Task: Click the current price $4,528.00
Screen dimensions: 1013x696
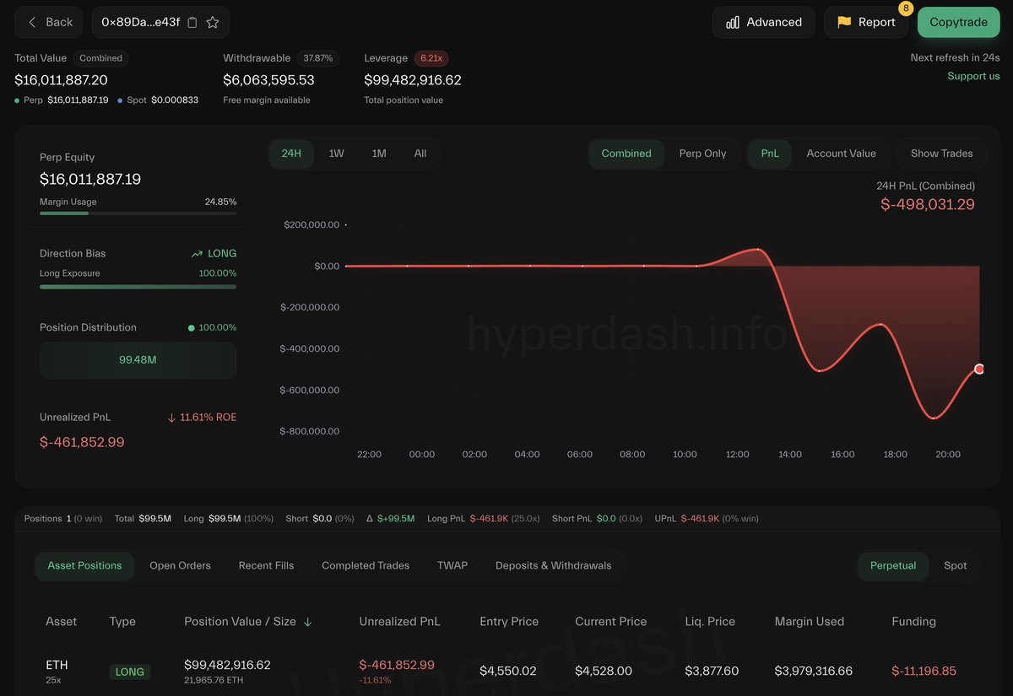Action: point(604,672)
